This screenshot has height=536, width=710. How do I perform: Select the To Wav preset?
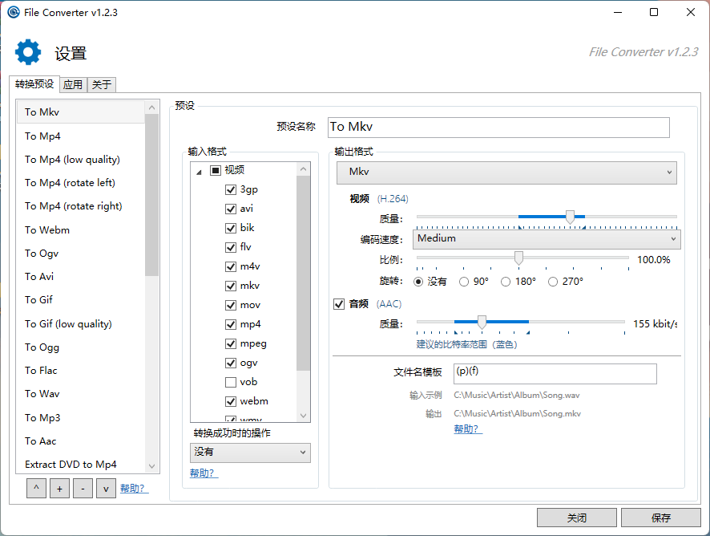pyautogui.click(x=81, y=394)
